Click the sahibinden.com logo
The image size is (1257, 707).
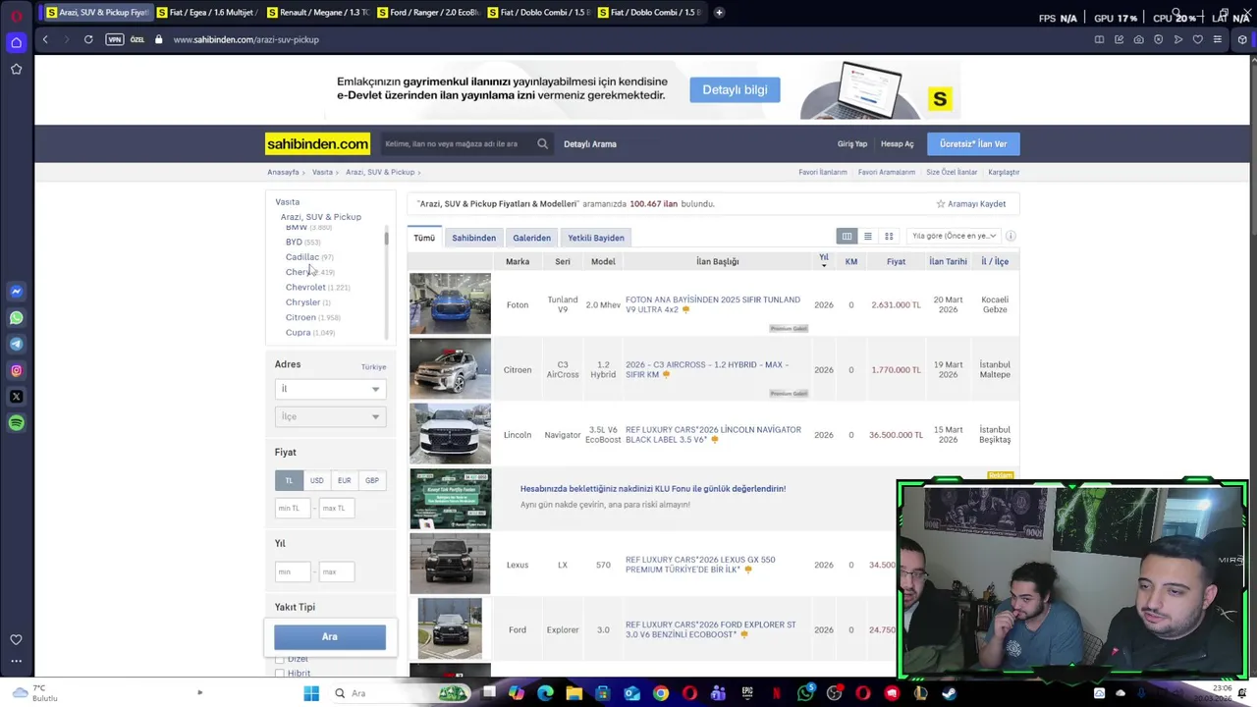[x=317, y=143]
